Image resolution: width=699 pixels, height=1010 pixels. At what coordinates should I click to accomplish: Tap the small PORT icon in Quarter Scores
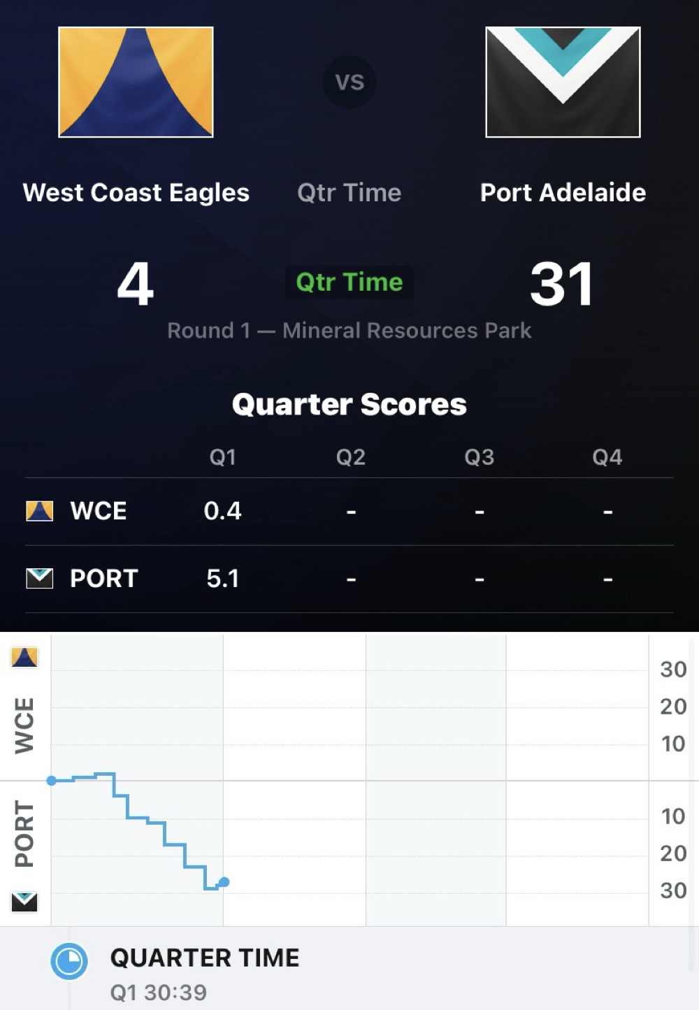coord(39,578)
